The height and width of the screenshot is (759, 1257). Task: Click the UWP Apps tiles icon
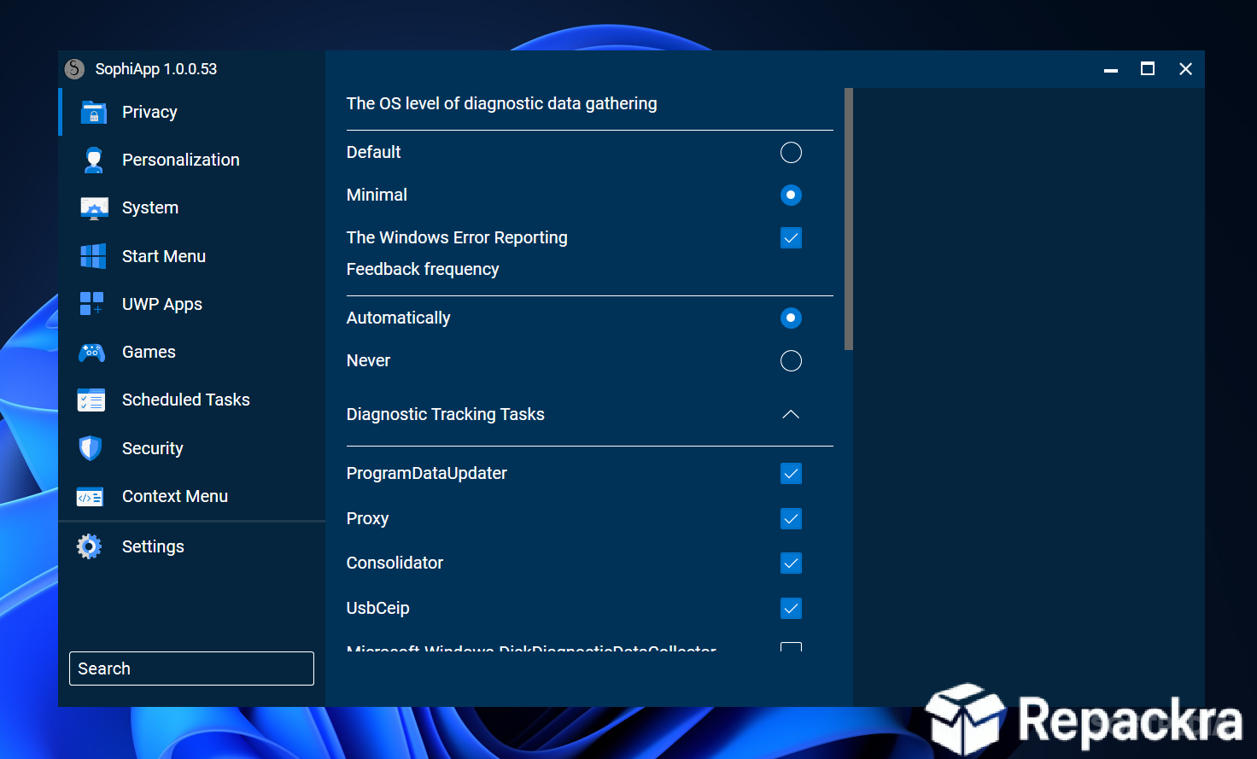(x=92, y=304)
